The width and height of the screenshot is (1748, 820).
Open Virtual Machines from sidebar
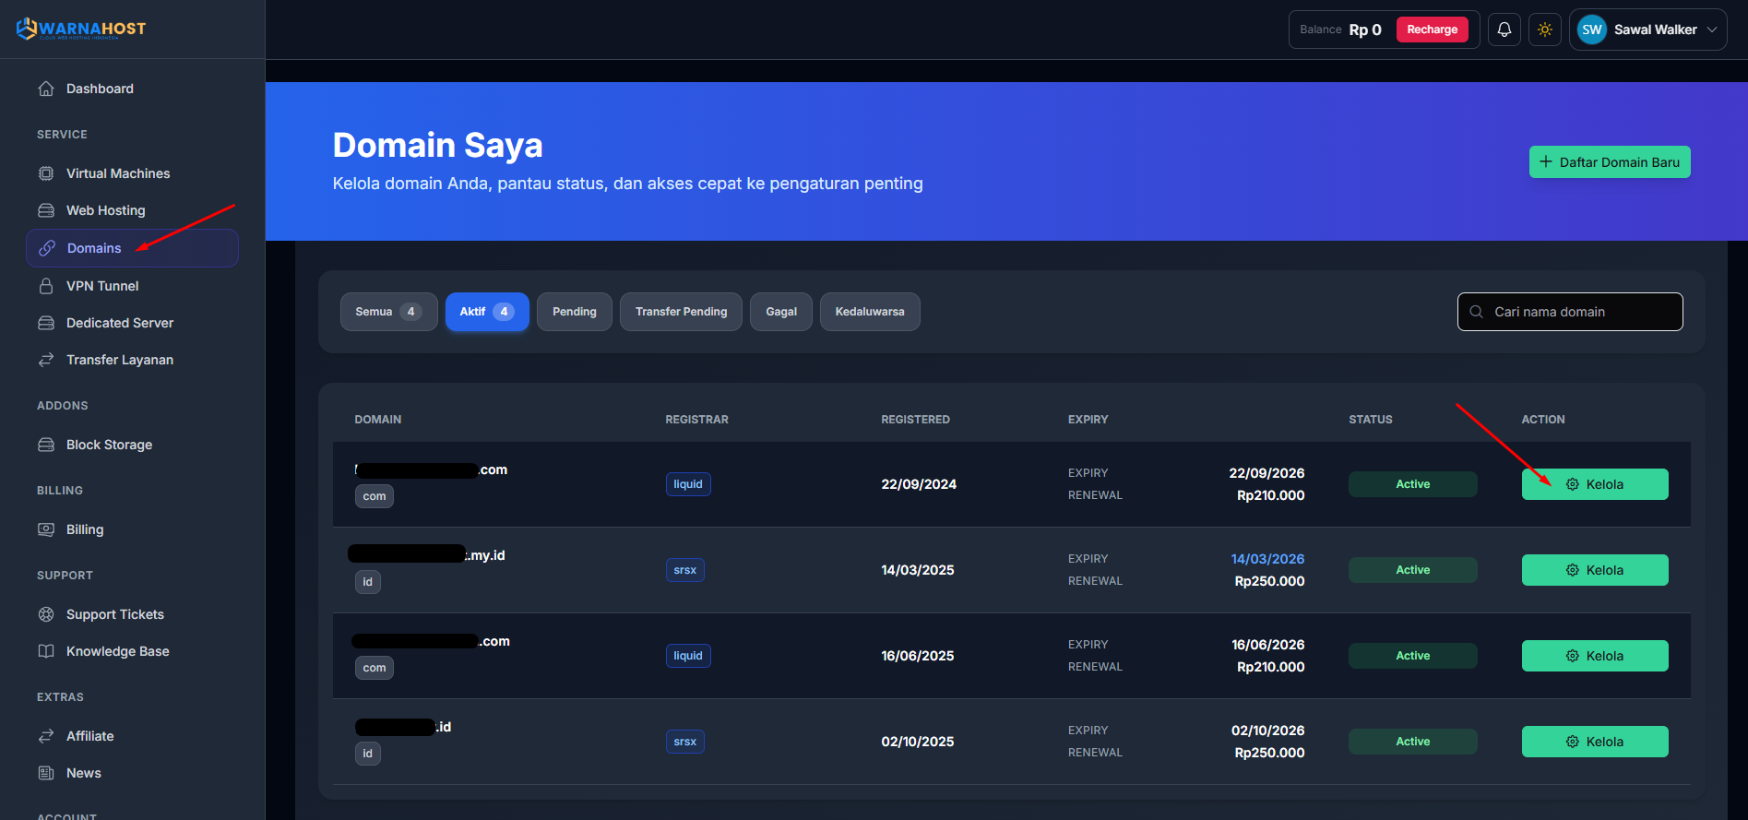click(x=117, y=173)
